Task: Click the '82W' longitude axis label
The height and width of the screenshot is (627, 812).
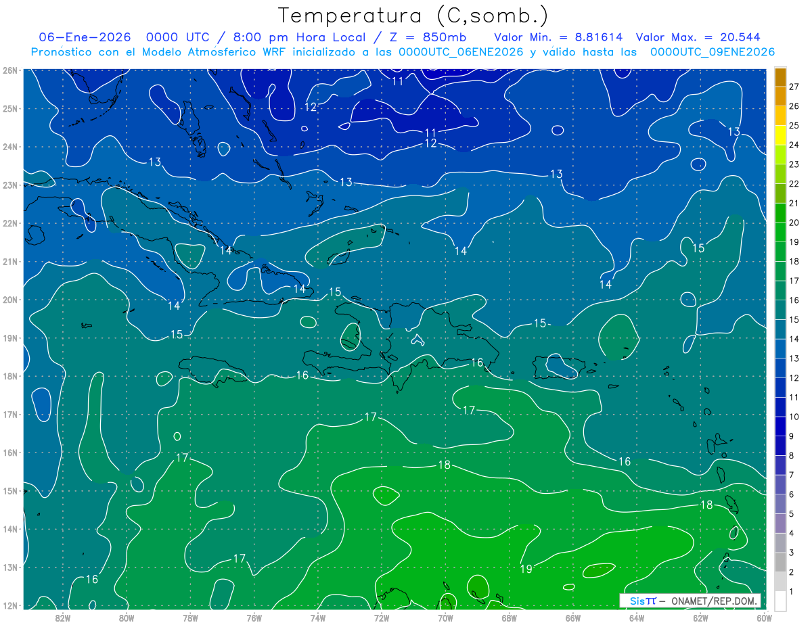Action: (63, 618)
